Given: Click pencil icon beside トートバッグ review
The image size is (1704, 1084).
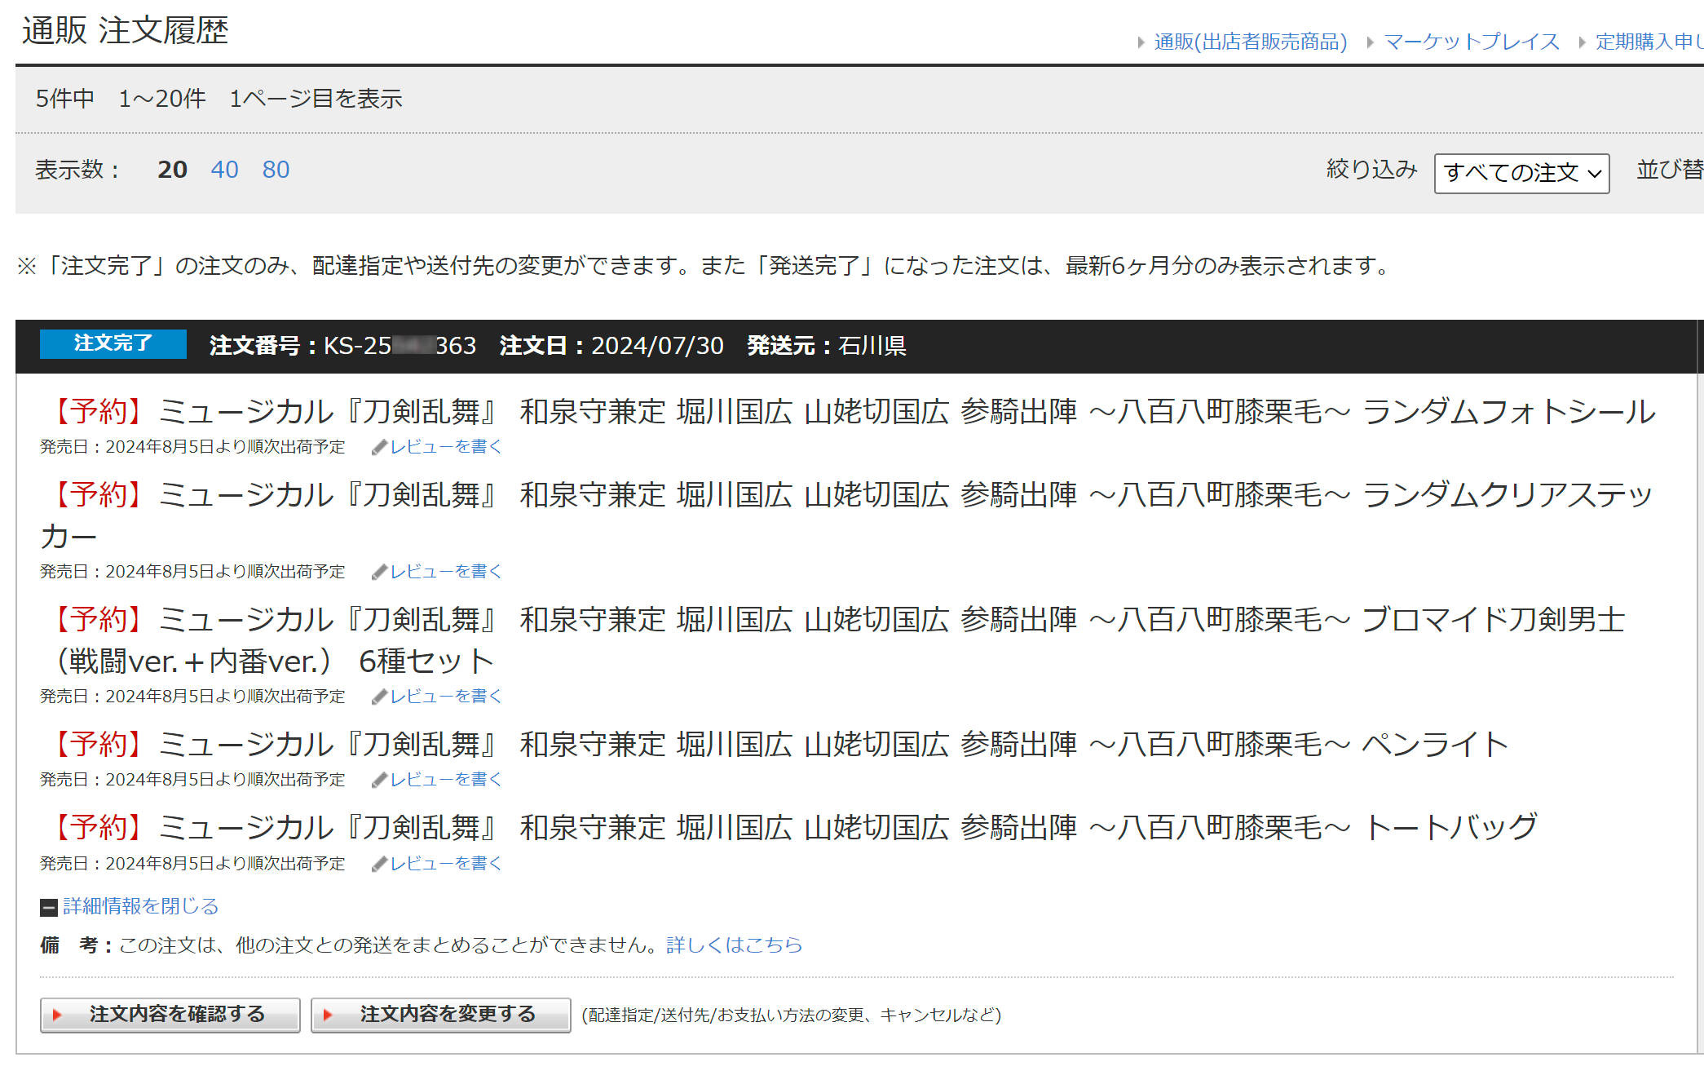Looking at the screenshot, I should point(379,864).
